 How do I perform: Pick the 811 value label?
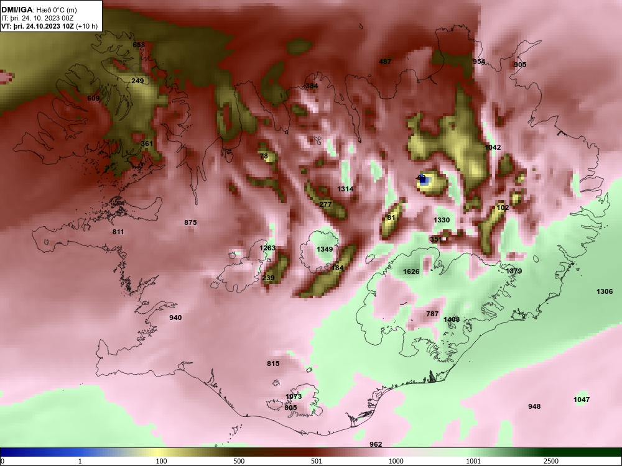(118, 232)
